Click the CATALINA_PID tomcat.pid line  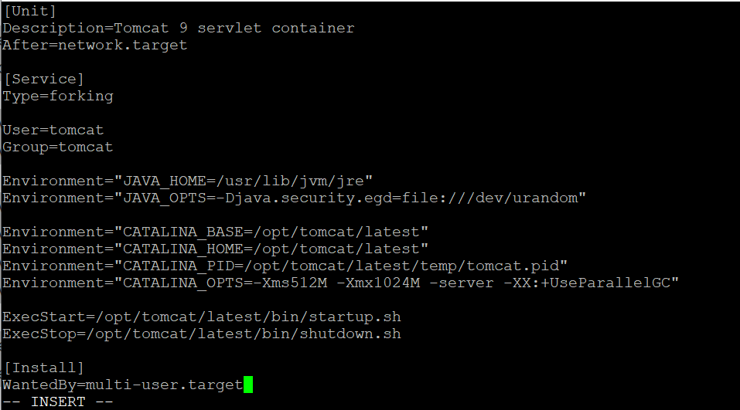285,266
